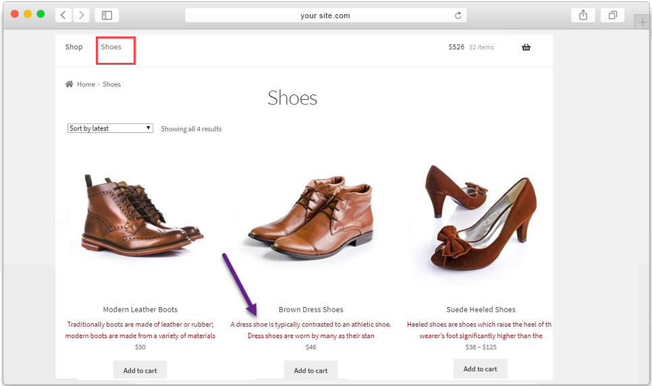This screenshot has height=386, width=652.
Task: Click the Suede Heeled Shoes title
Action: pyautogui.click(x=481, y=310)
